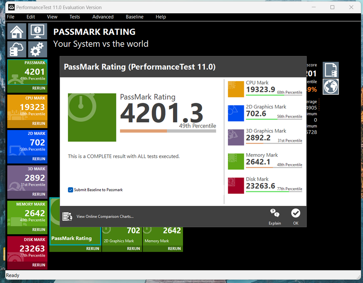The image size is (363, 283).
Task: Open the cloud baseline manager icon
Action: point(17,49)
